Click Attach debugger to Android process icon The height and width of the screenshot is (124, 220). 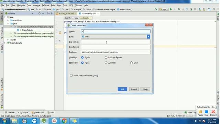coord(191,9)
